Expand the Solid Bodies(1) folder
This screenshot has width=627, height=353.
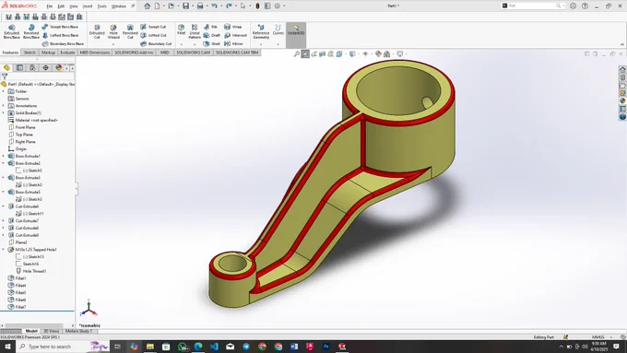pyautogui.click(x=4, y=112)
